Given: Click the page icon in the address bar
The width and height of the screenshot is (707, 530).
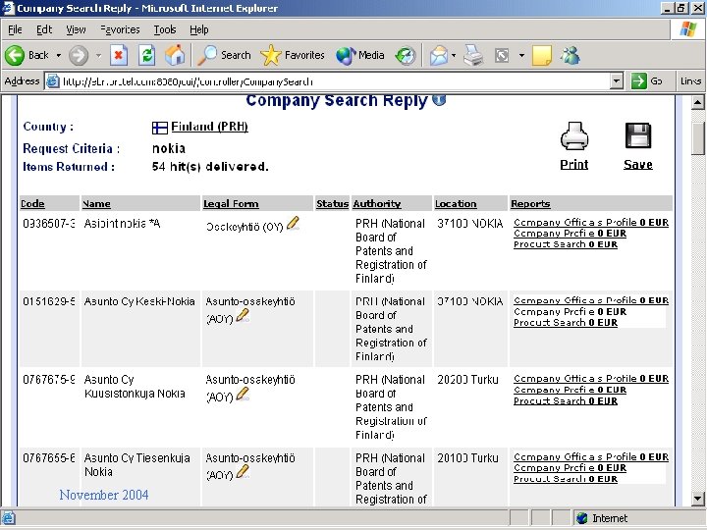Looking at the screenshot, I should click(x=53, y=81).
